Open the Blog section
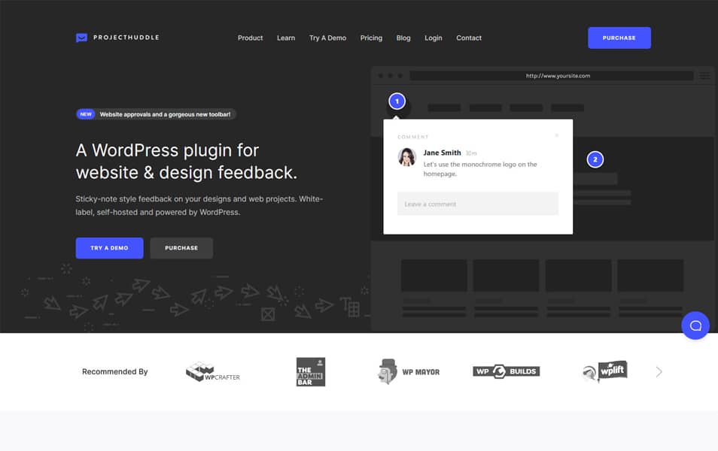Image resolution: width=718 pixels, height=451 pixels. pos(403,38)
